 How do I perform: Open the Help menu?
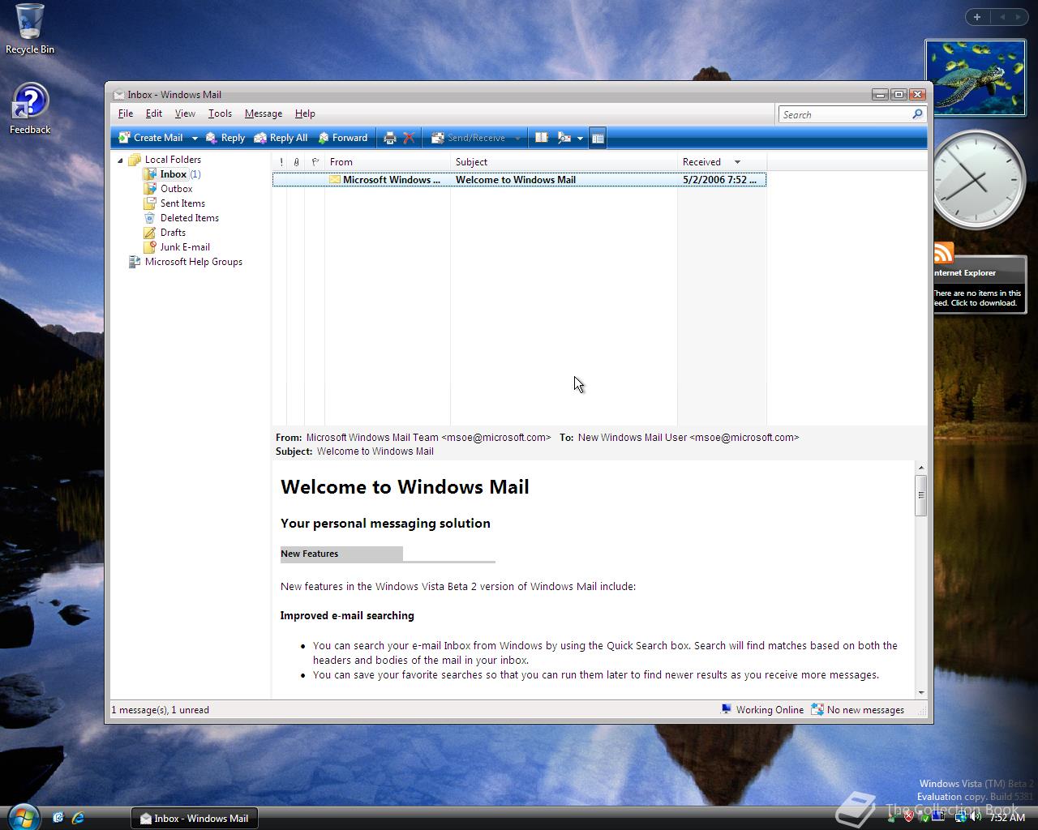[x=305, y=113]
